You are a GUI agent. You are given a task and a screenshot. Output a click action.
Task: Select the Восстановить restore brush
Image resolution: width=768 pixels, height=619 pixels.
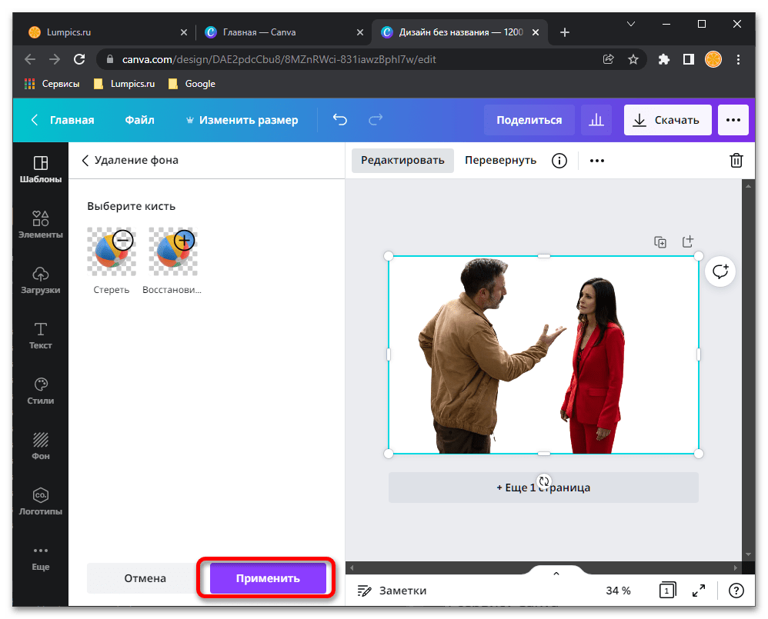(172, 251)
